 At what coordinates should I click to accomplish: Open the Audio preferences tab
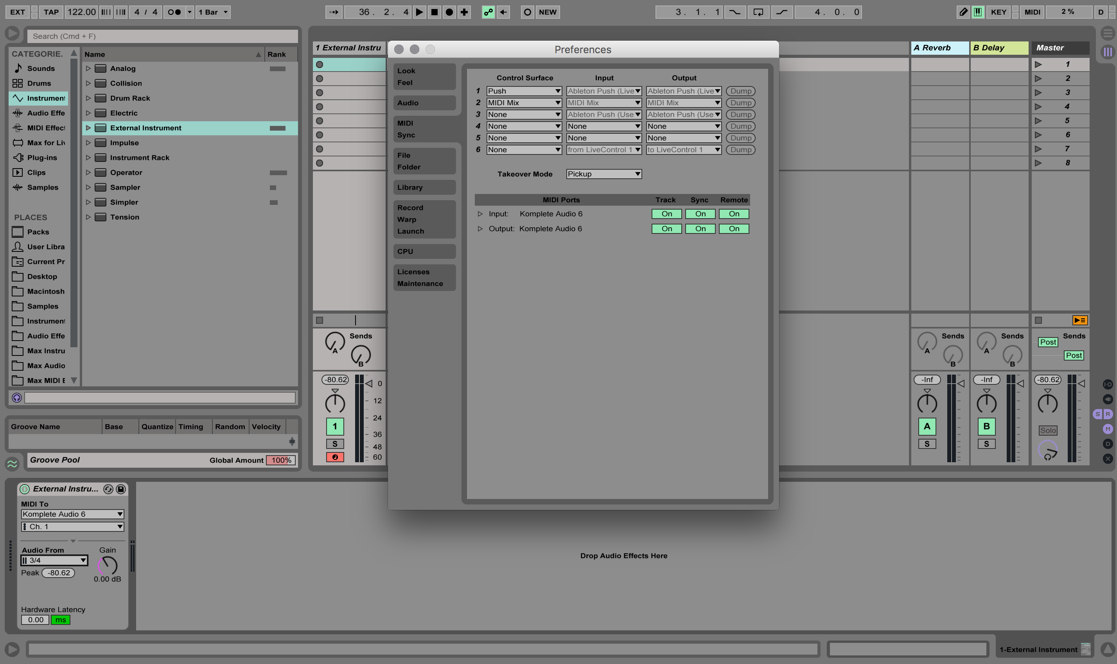(x=408, y=103)
